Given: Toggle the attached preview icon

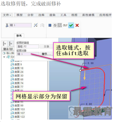Looking at the screenshot, I should tap(60, 25).
